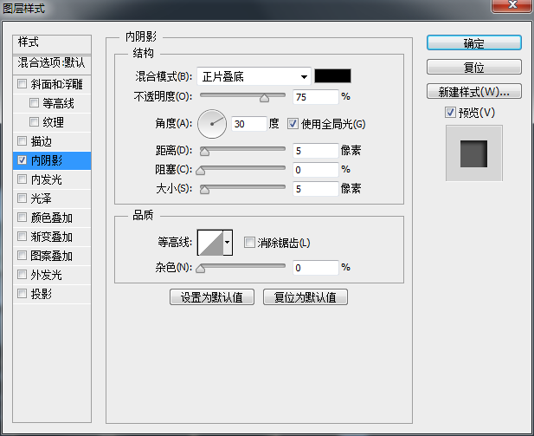Screen dimensions: 534x436
Task: Click the 复位 button
Action: pyautogui.click(x=474, y=68)
